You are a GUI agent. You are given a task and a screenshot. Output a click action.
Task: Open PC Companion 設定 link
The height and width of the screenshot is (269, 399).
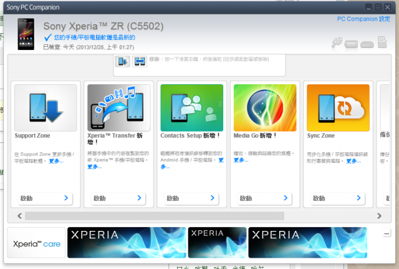click(363, 19)
